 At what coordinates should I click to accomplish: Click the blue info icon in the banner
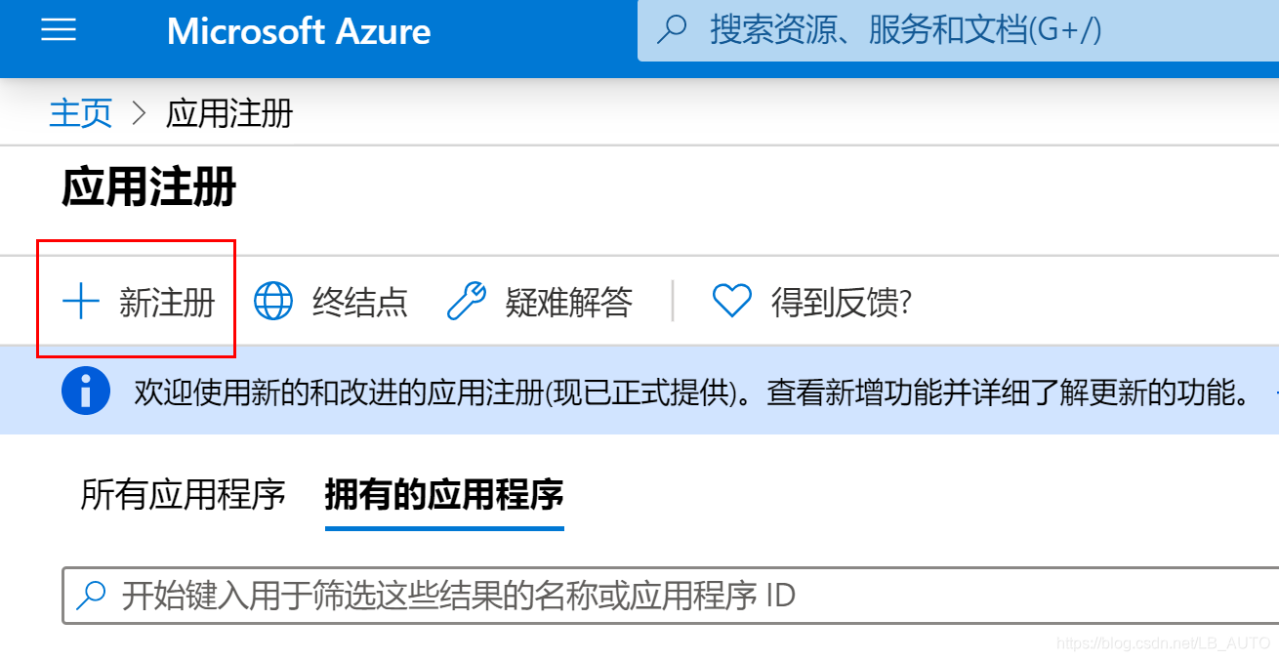click(85, 390)
